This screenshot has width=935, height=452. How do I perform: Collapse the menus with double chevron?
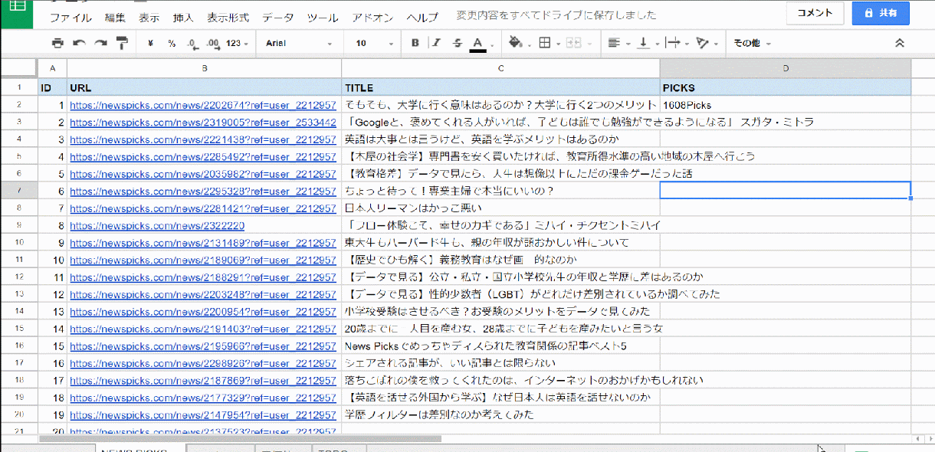900,43
